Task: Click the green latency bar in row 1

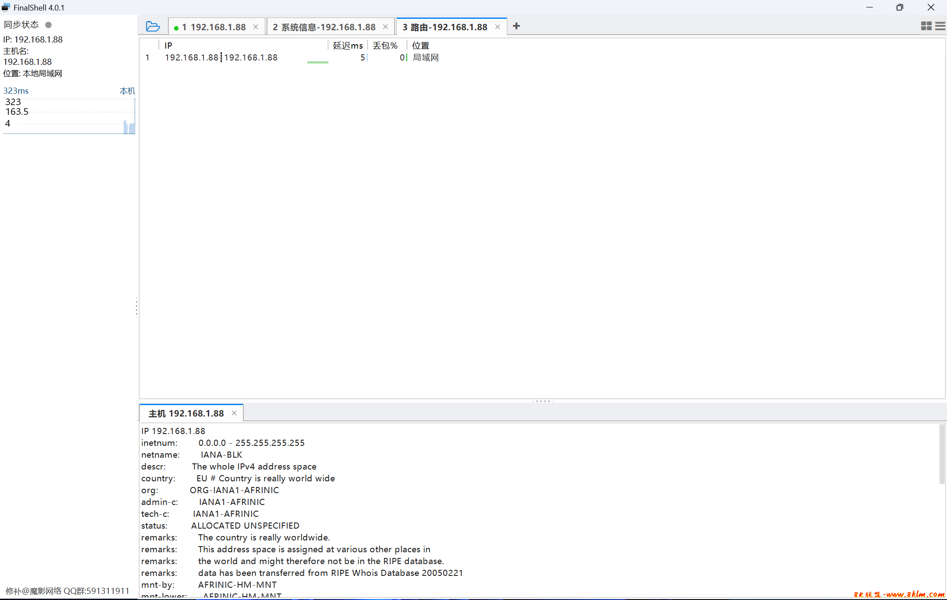Action: click(318, 62)
